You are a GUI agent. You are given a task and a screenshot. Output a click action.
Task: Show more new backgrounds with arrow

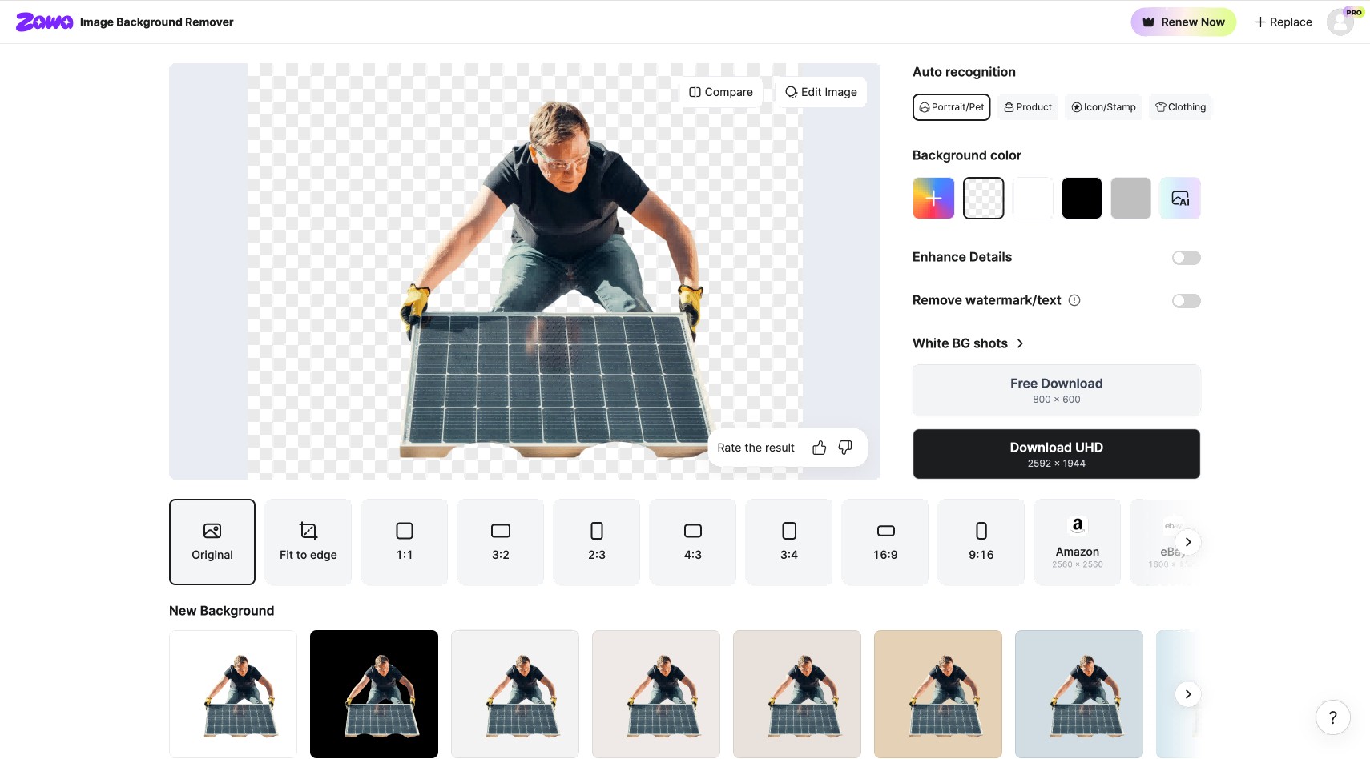(1188, 694)
